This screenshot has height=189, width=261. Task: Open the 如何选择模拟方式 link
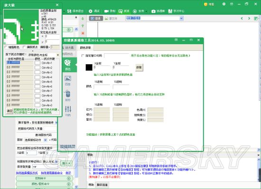pos(27,173)
